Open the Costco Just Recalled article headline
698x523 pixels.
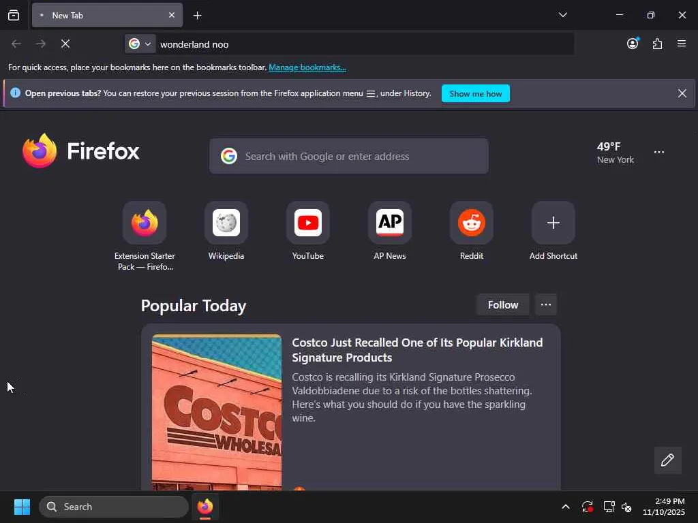tap(417, 350)
